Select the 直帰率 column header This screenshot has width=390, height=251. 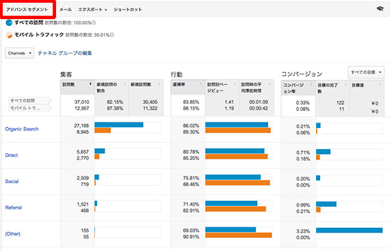click(x=187, y=88)
